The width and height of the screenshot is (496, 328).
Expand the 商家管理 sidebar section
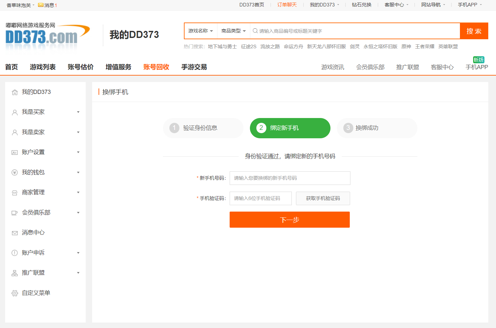tap(78, 193)
